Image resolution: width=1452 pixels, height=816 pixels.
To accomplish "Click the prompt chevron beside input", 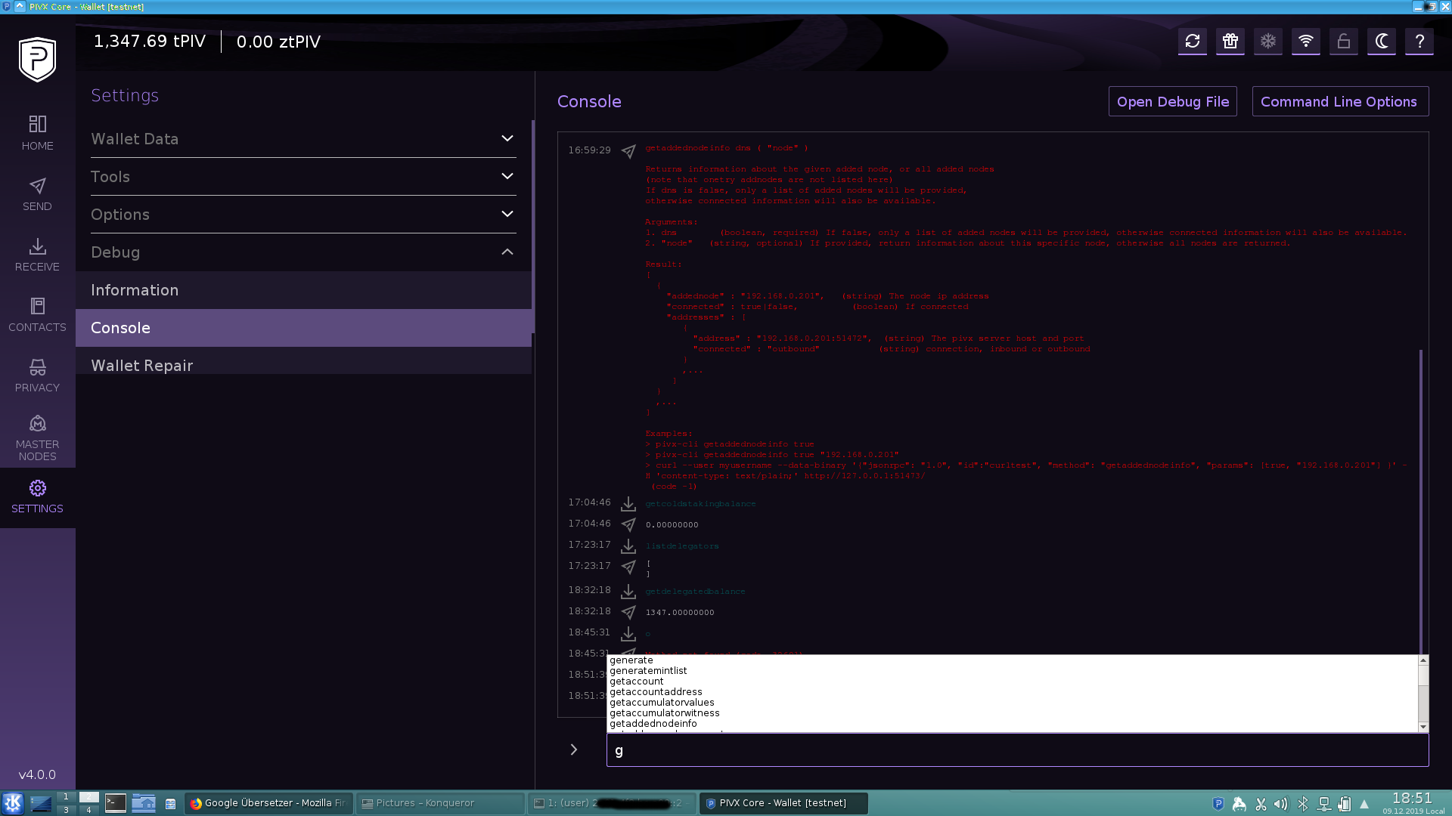I will (574, 750).
